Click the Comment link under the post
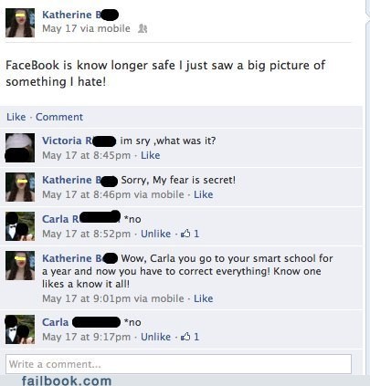 pyautogui.click(x=59, y=117)
